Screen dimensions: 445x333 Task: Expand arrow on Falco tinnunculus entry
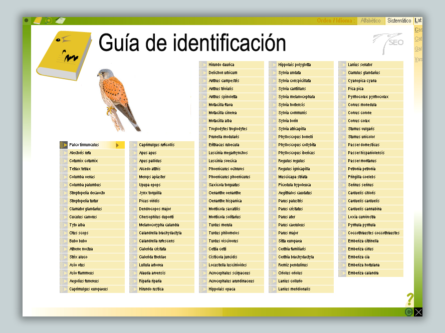(118, 145)
